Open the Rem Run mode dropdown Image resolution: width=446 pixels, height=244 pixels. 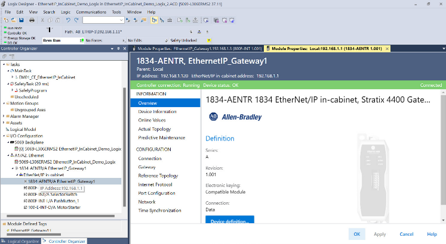(x=82, y=40)
